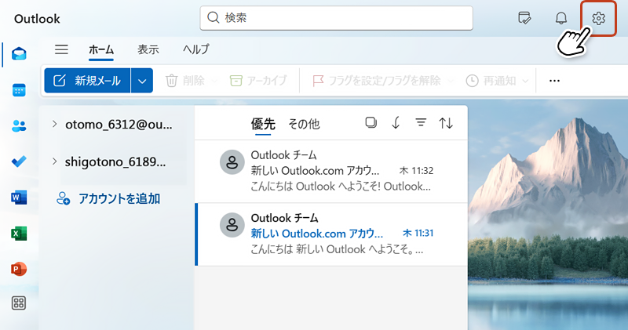Click the jump-to down arrow icon
This screenshot has width=628, height=330.
coord(396,122)
